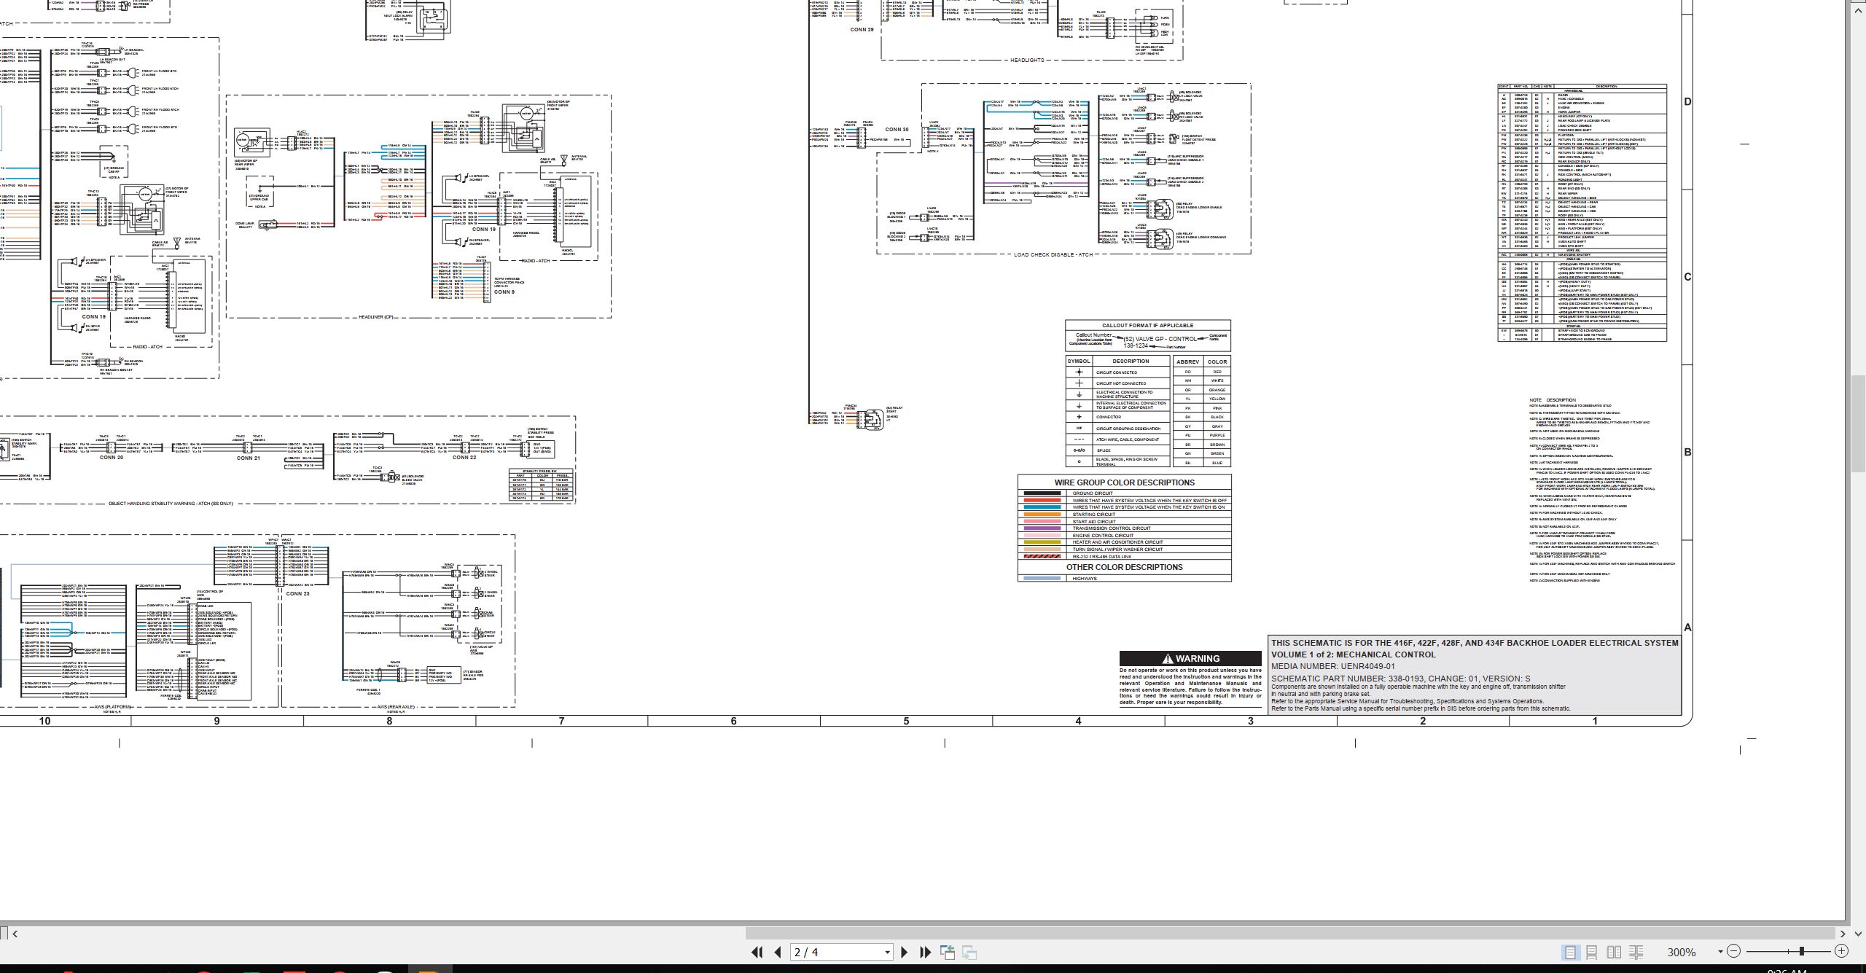1866x973 pixels.
Task: Click the OTHER COLOR DESCRIPTIONS heading
Action: tap(1124, 567)
